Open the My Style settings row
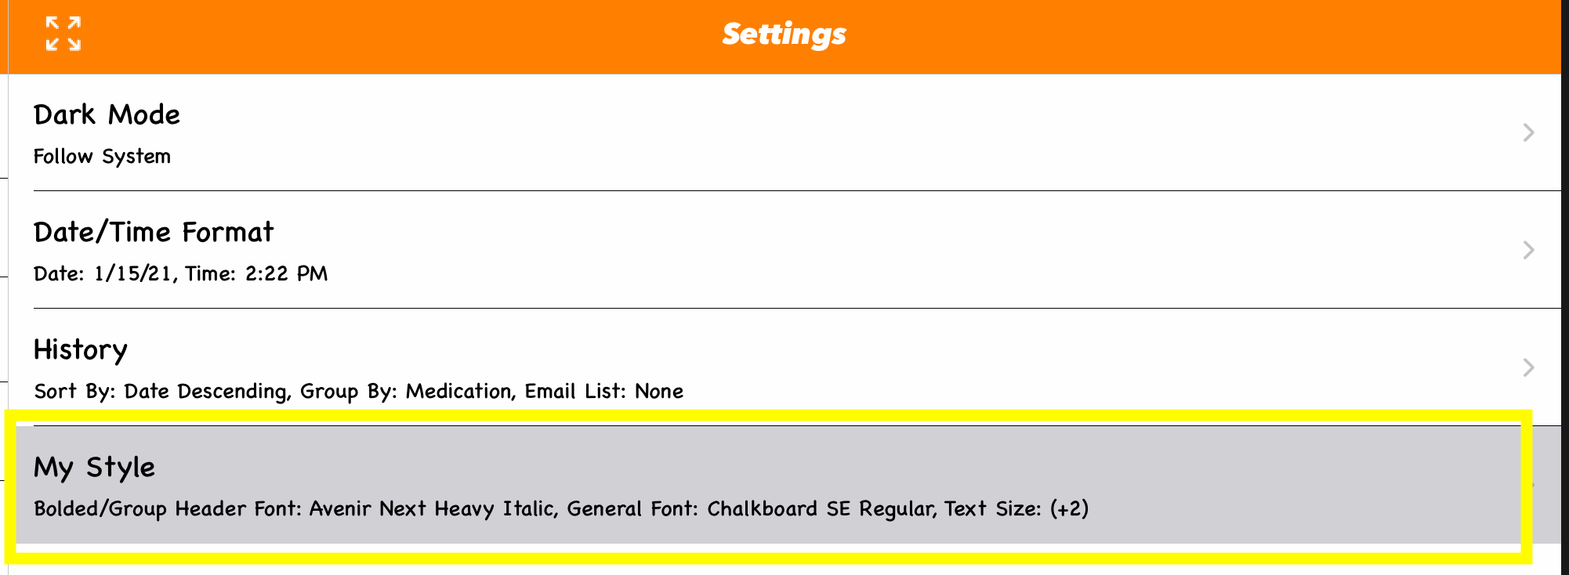 pos(94,468)
